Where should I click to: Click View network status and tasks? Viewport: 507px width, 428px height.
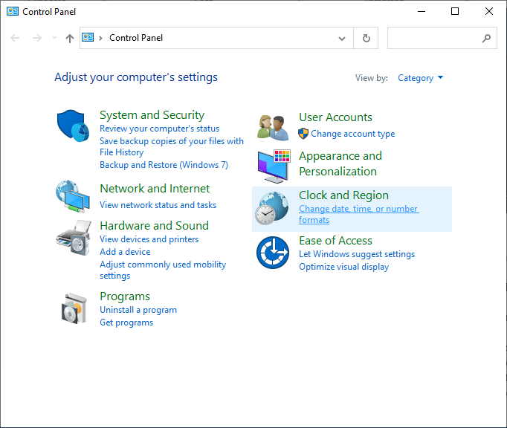158,205
